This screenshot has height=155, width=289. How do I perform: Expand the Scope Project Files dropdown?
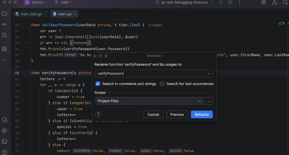(x=200, y=101)
